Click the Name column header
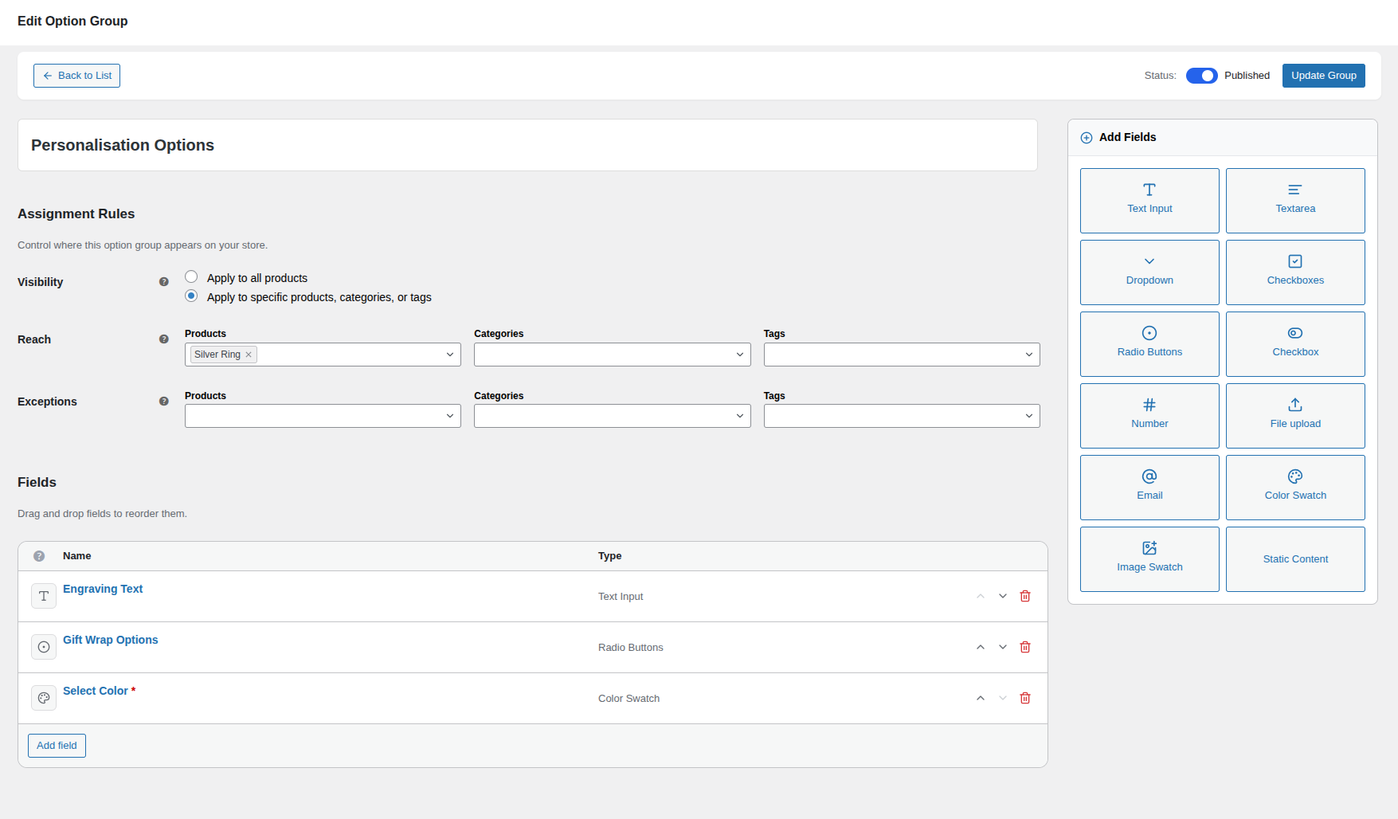 pos(76,556)
